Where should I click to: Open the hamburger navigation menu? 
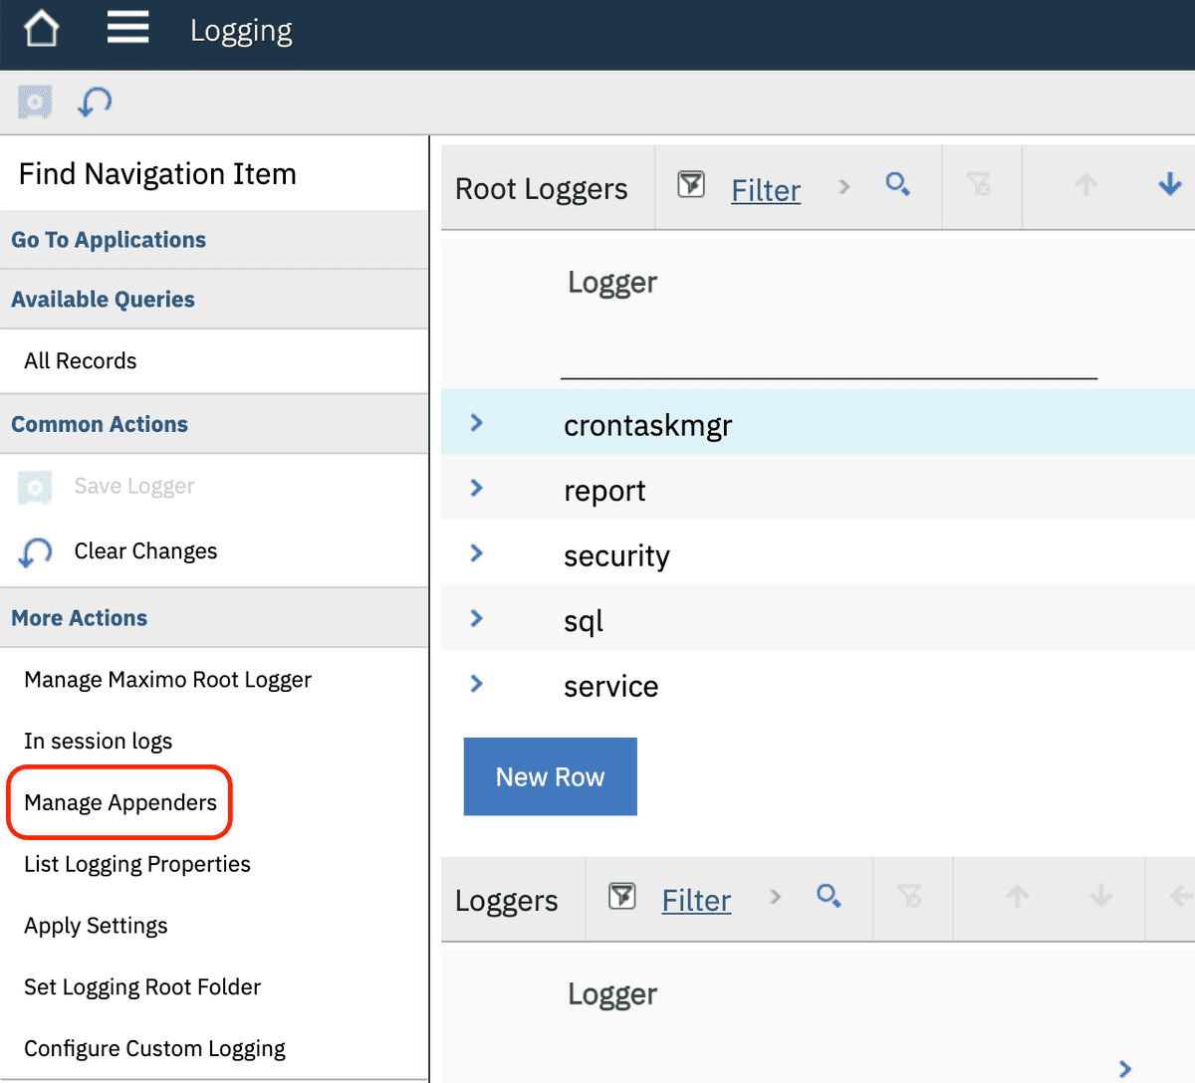(x=127, y=28)
